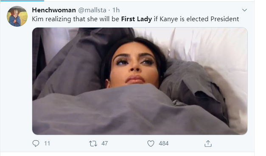Viewport: 266px width, 156px height.
Task: Like the tweet with the heart icon
Action: coord(151,143)
